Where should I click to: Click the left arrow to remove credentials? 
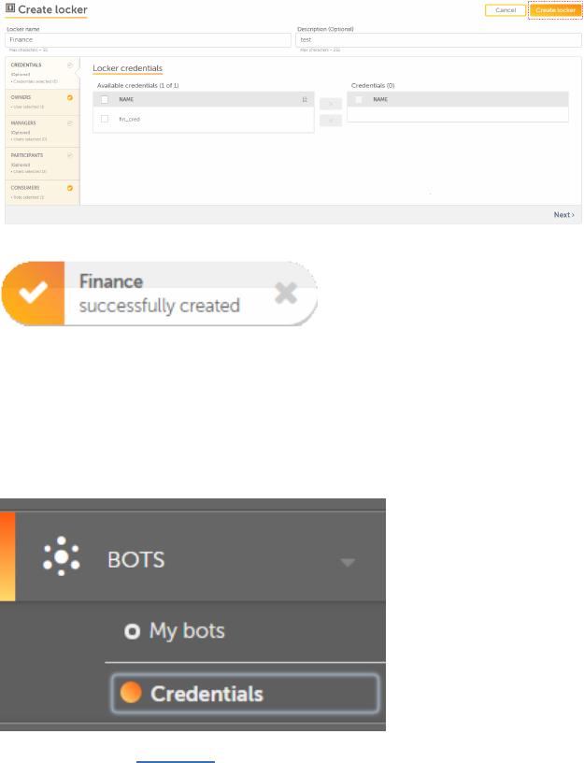[x=331, y=121]
